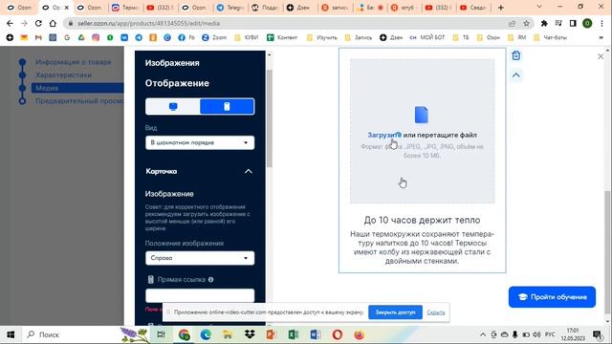Select the 'Медиа' step
612x344 pixels.
click(77, 88)
